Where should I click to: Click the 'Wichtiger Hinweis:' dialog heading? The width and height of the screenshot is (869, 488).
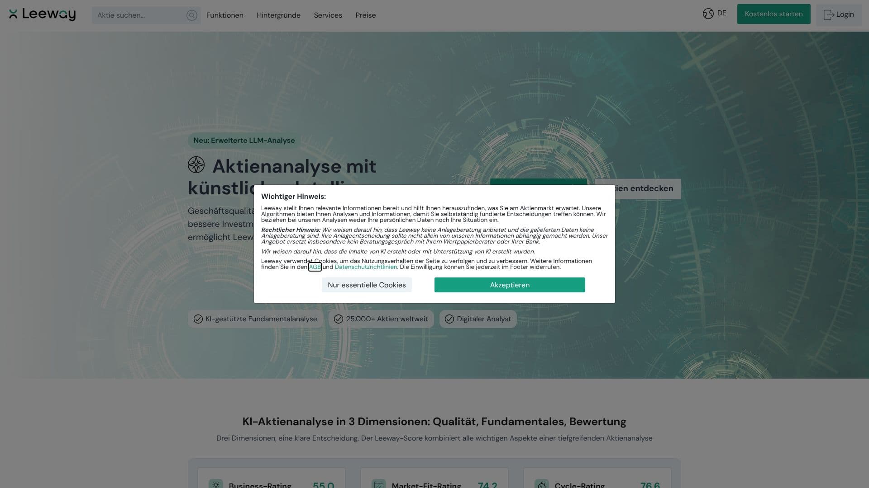[293, 197]
